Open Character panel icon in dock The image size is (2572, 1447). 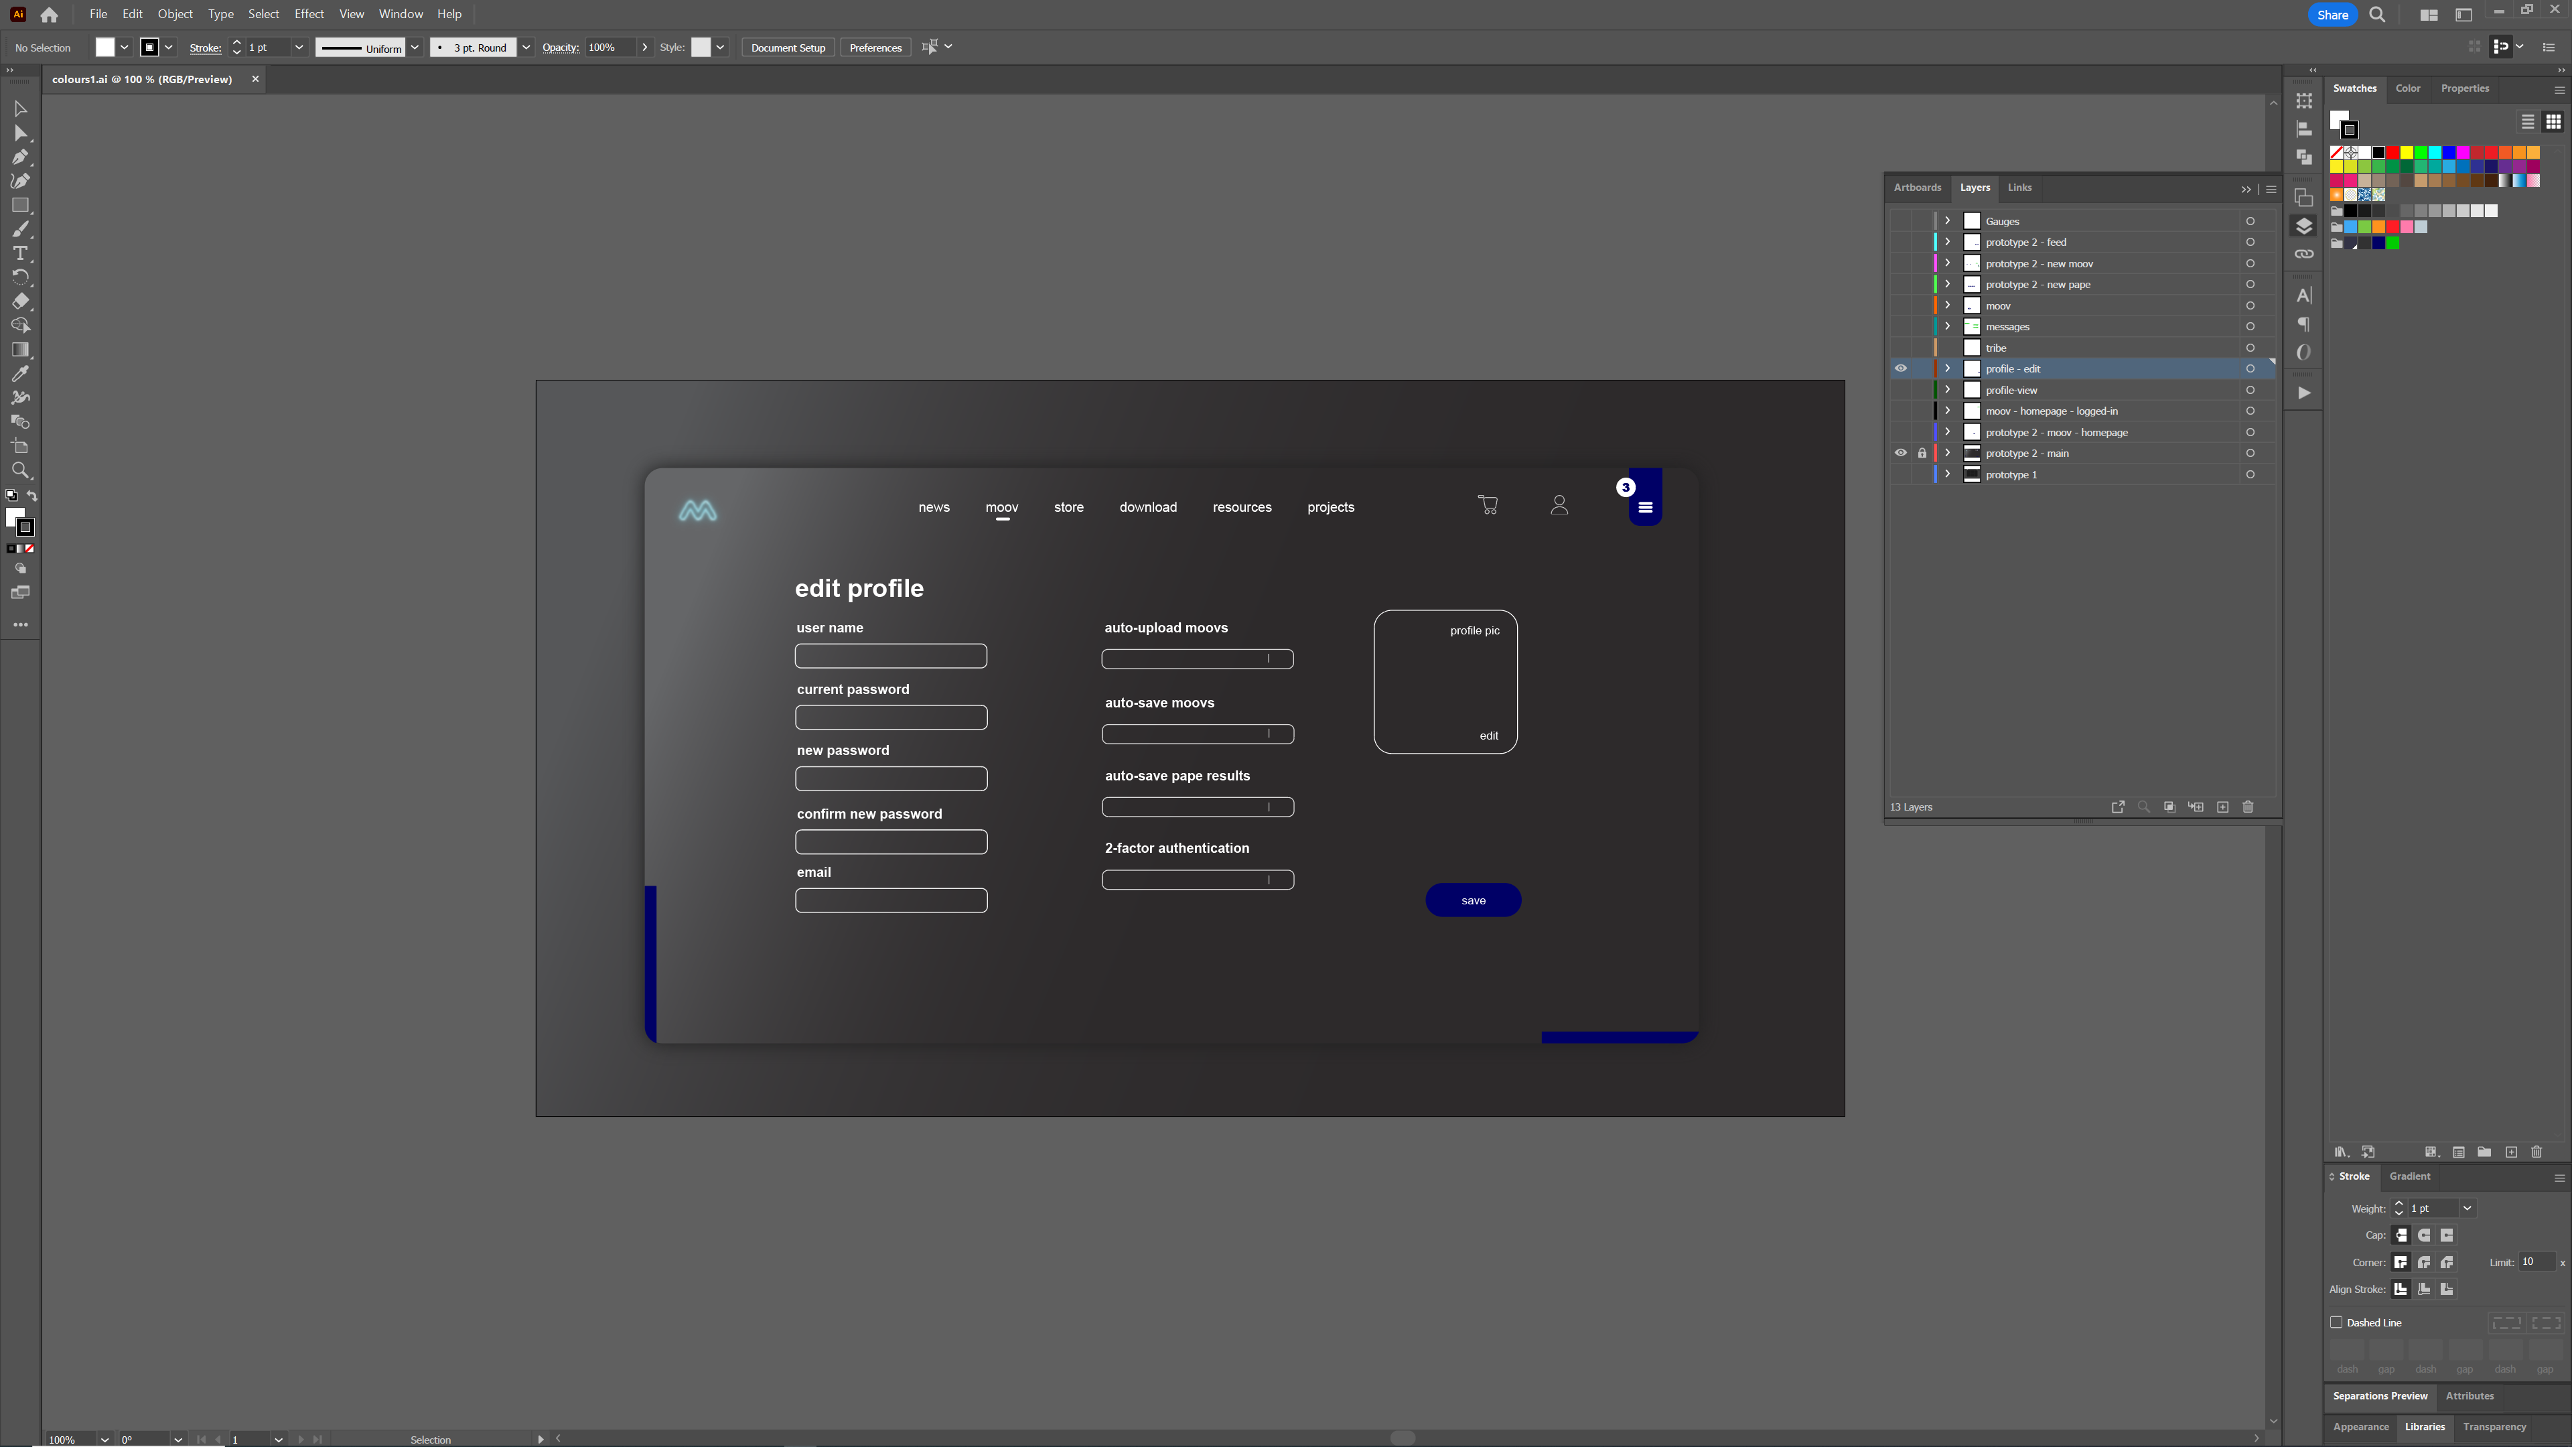tap(2303, 295)
